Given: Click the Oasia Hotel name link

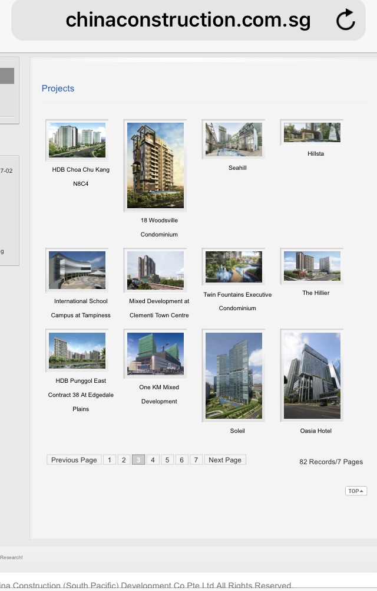Looking at the screenshot, I should pos(316,431).
